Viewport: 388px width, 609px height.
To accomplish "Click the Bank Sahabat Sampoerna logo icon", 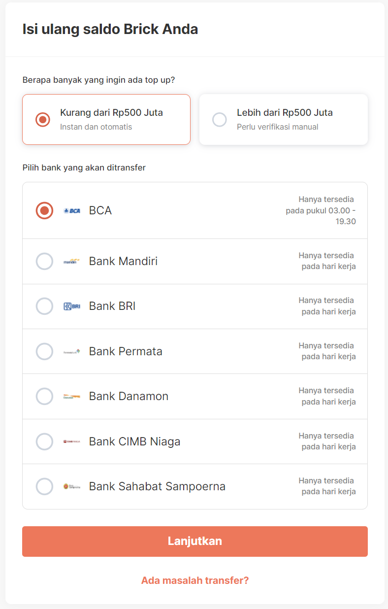I will point(72,487).
